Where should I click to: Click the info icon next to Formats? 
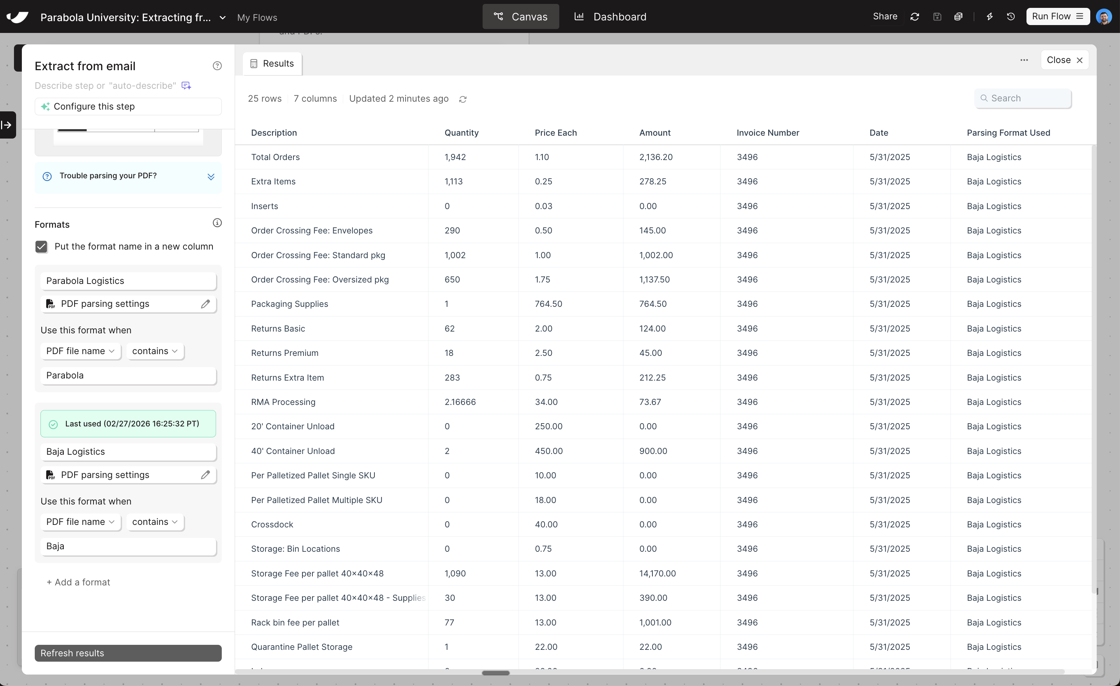(217, 223)
